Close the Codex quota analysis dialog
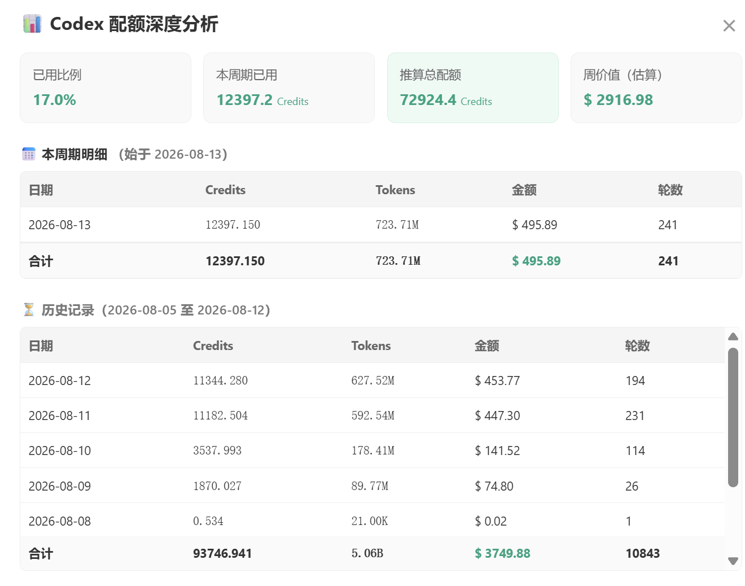 pos(729,26)
